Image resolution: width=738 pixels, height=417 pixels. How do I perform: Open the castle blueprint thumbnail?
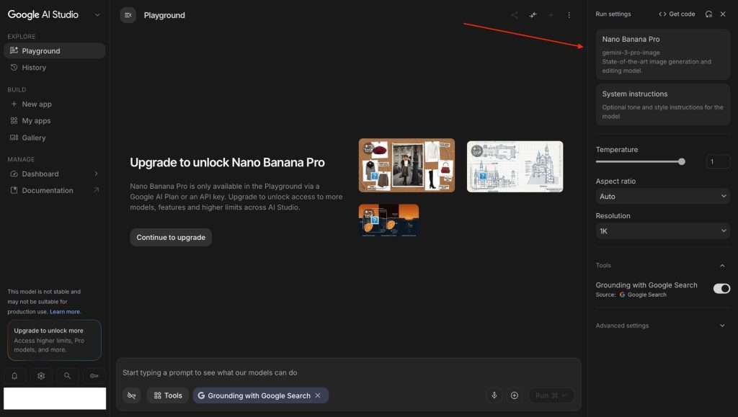click(x=515, y=166)
